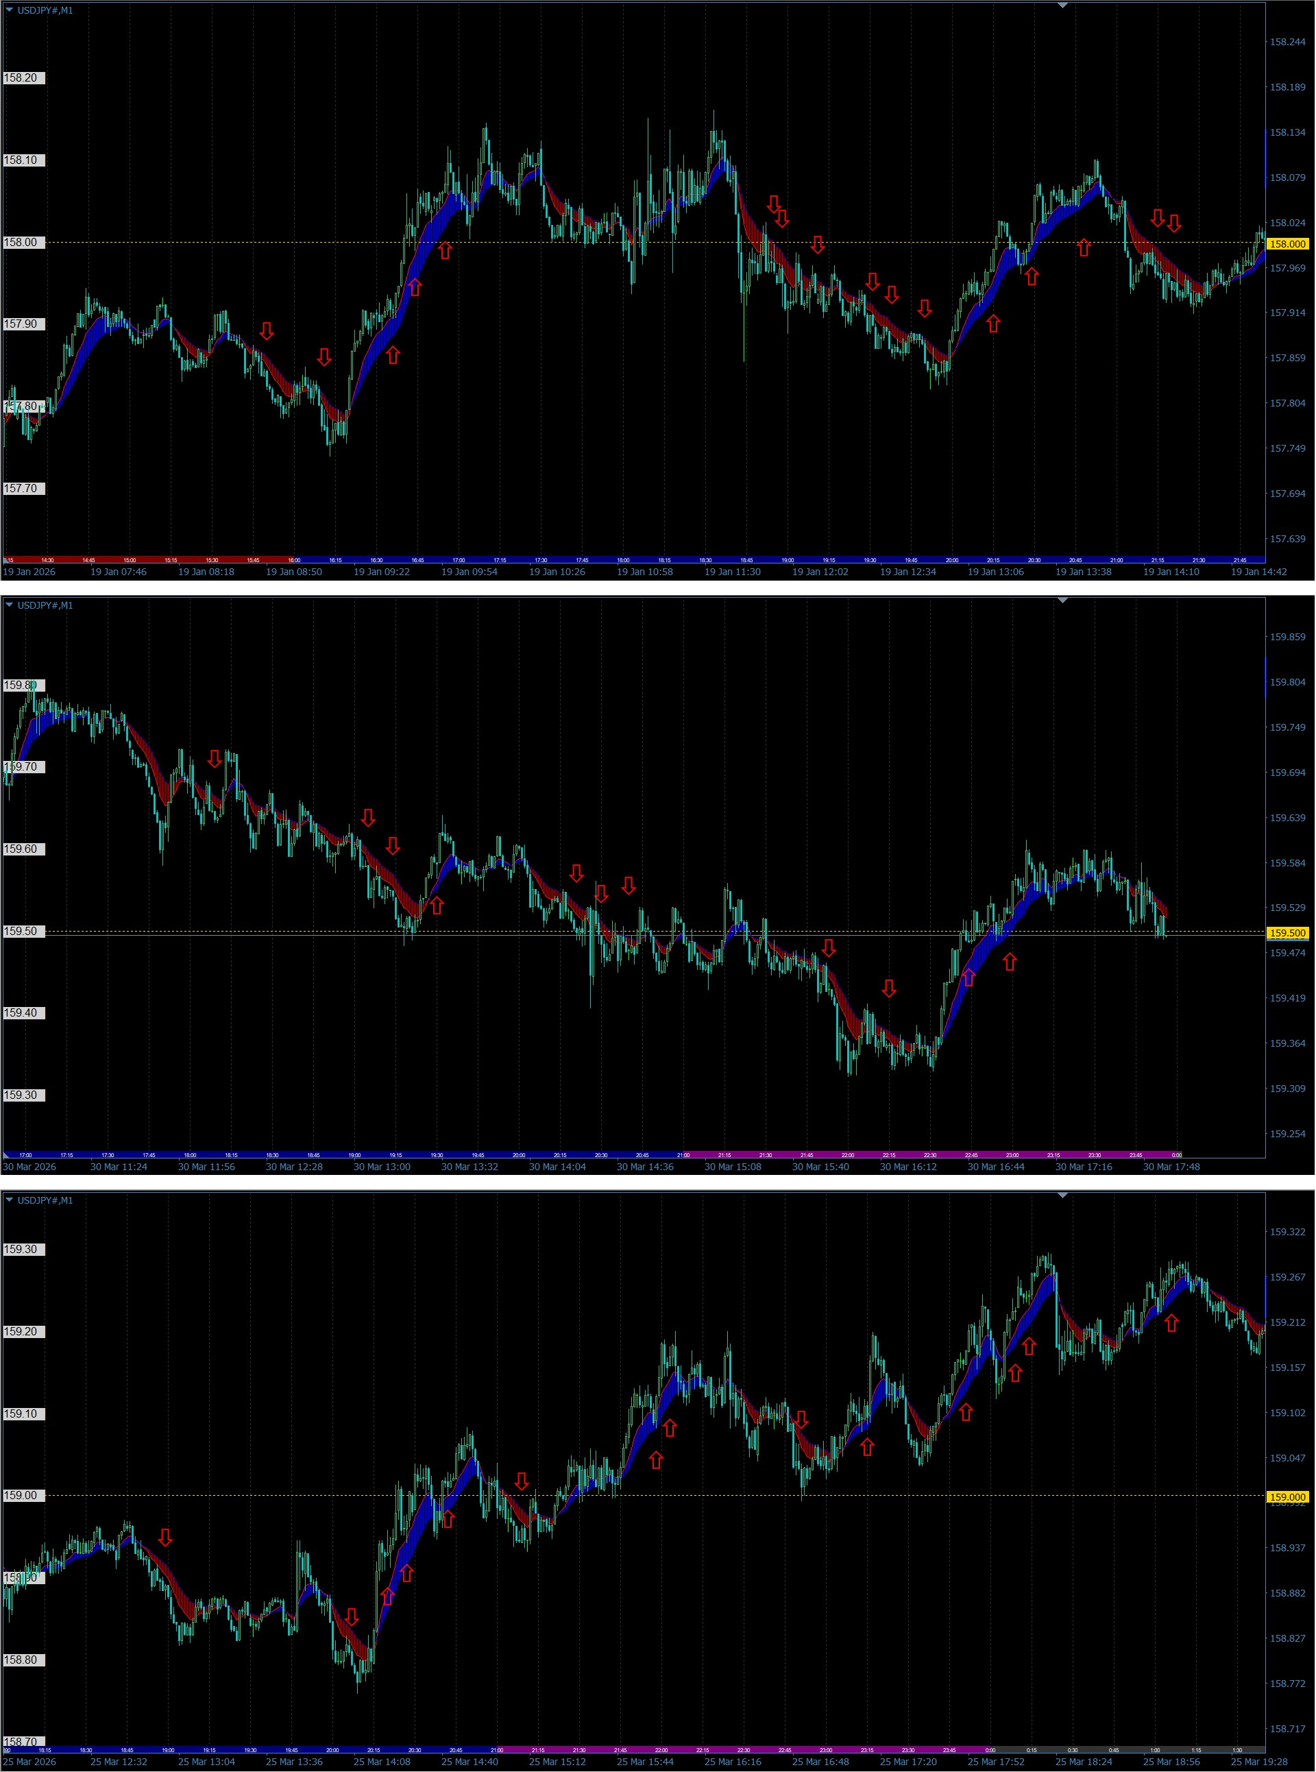This screenshot has height=1772, width=1316.
Task: Click the 19 Jan 11:30 time axis label
Action: (x=732, y=571)
